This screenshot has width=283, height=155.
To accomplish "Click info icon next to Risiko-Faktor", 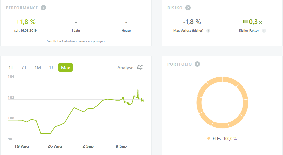I will 264,31.
